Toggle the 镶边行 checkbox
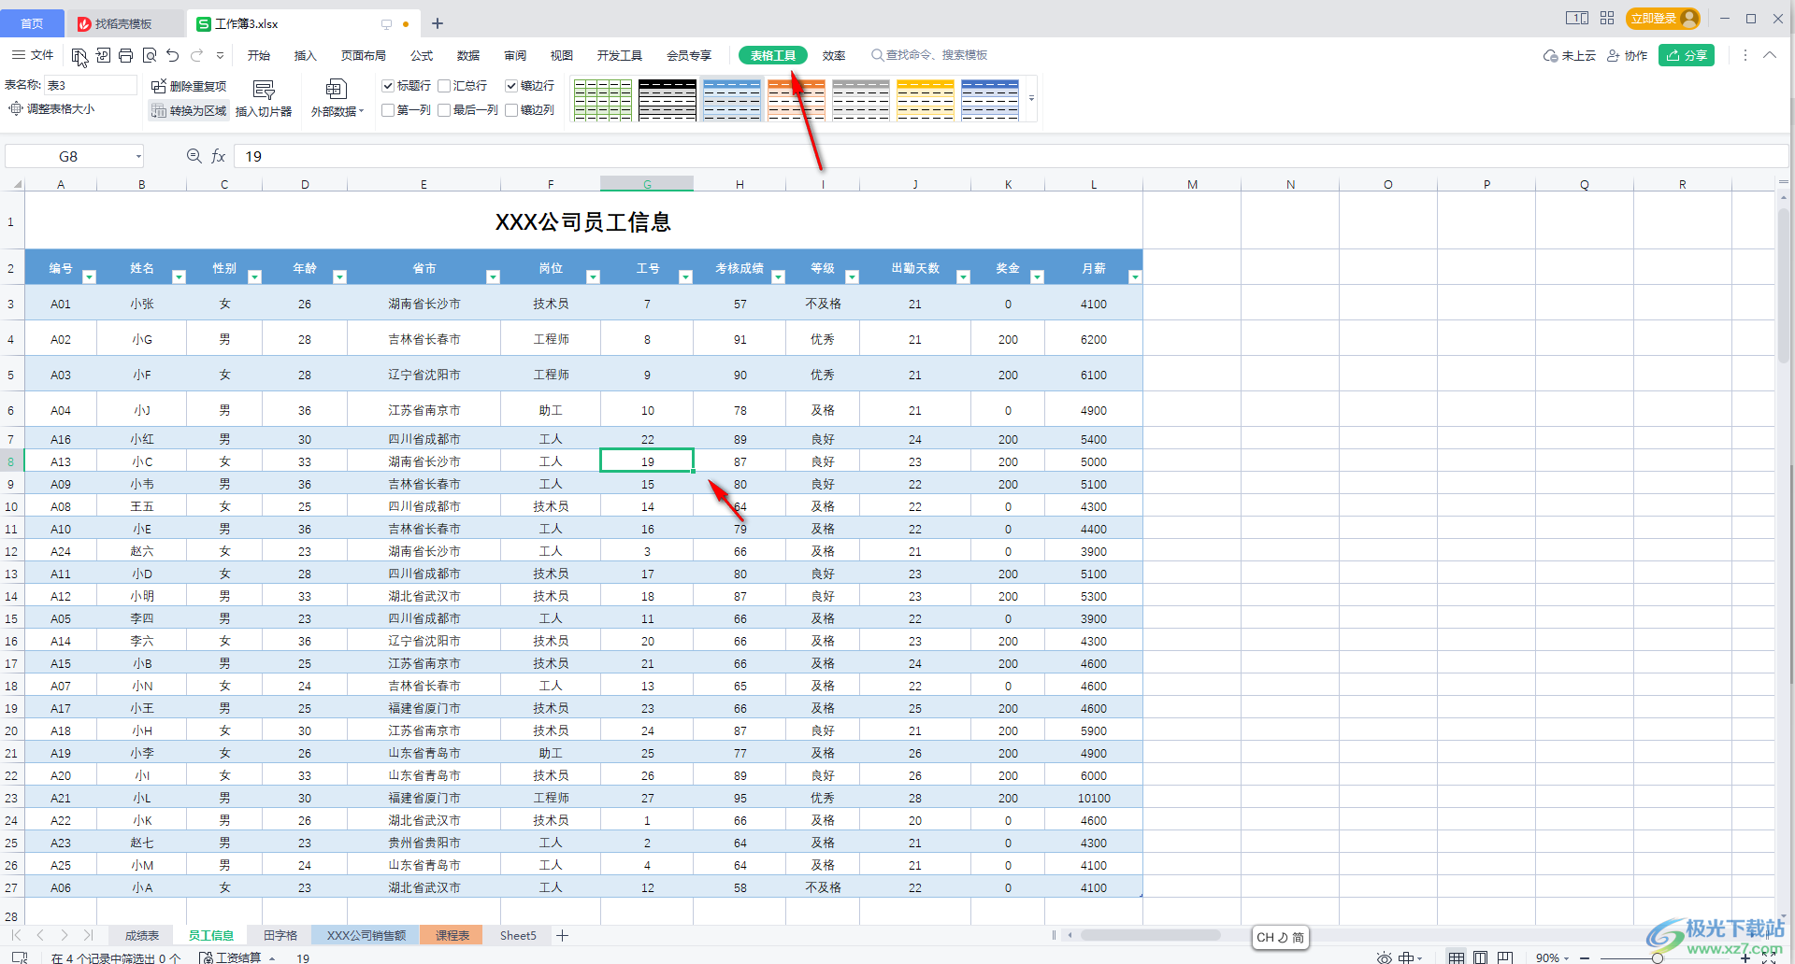The image size is (1795, 964). [511, 86]
